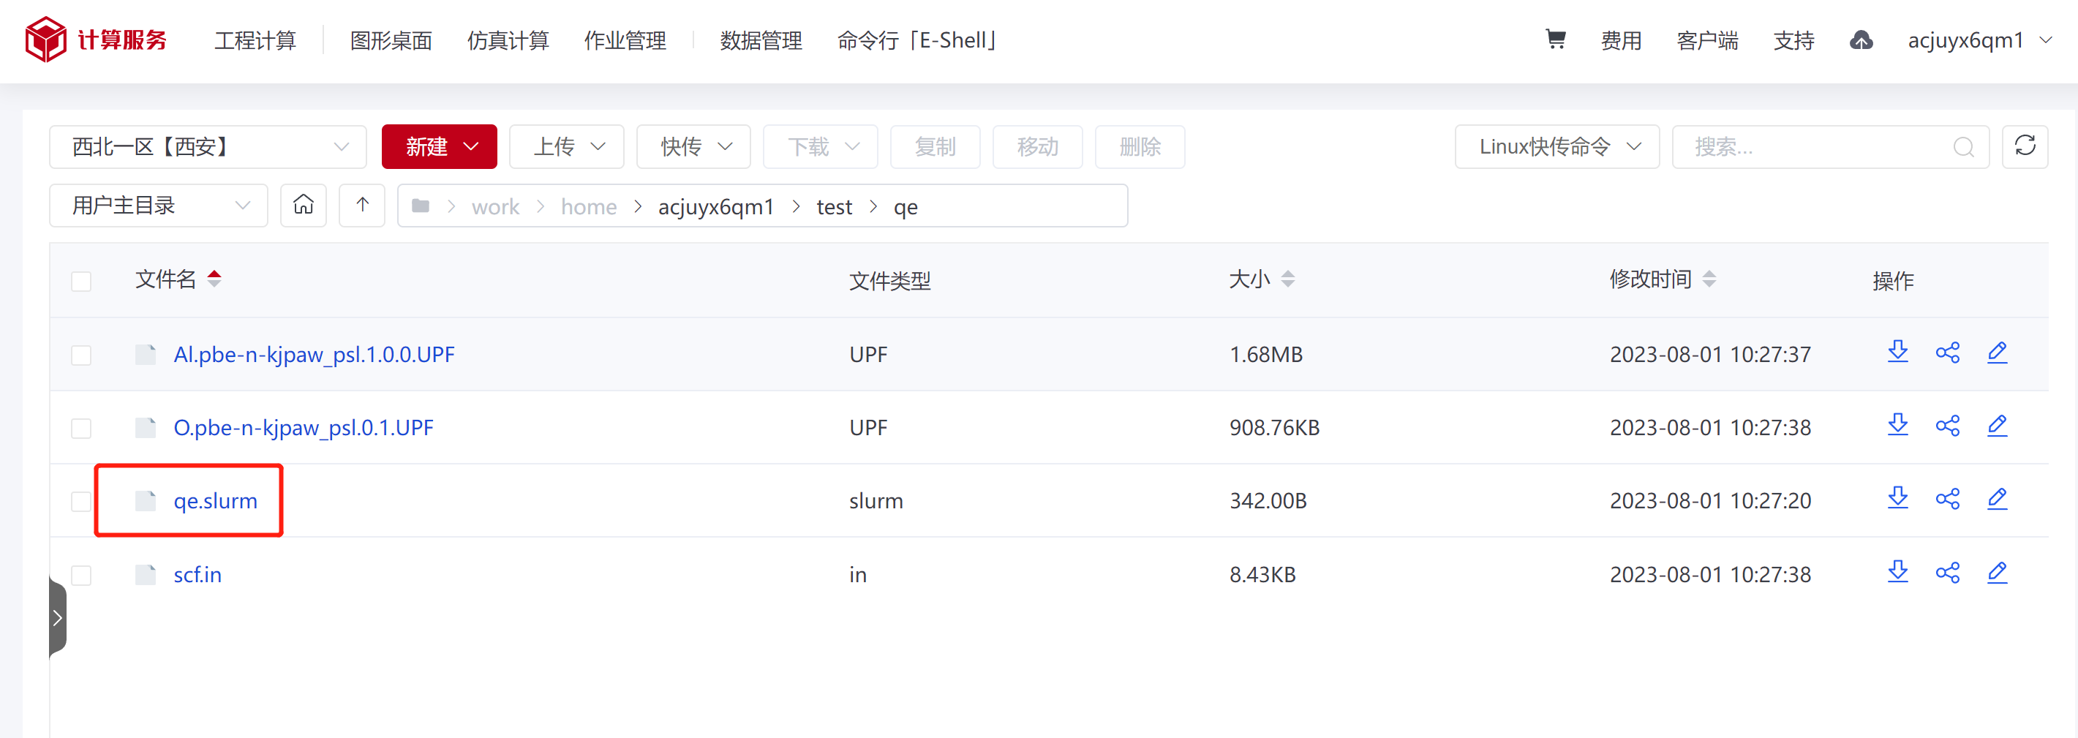
Task: Check the qe.slurm row checkbox
Action: coord(80,502)
